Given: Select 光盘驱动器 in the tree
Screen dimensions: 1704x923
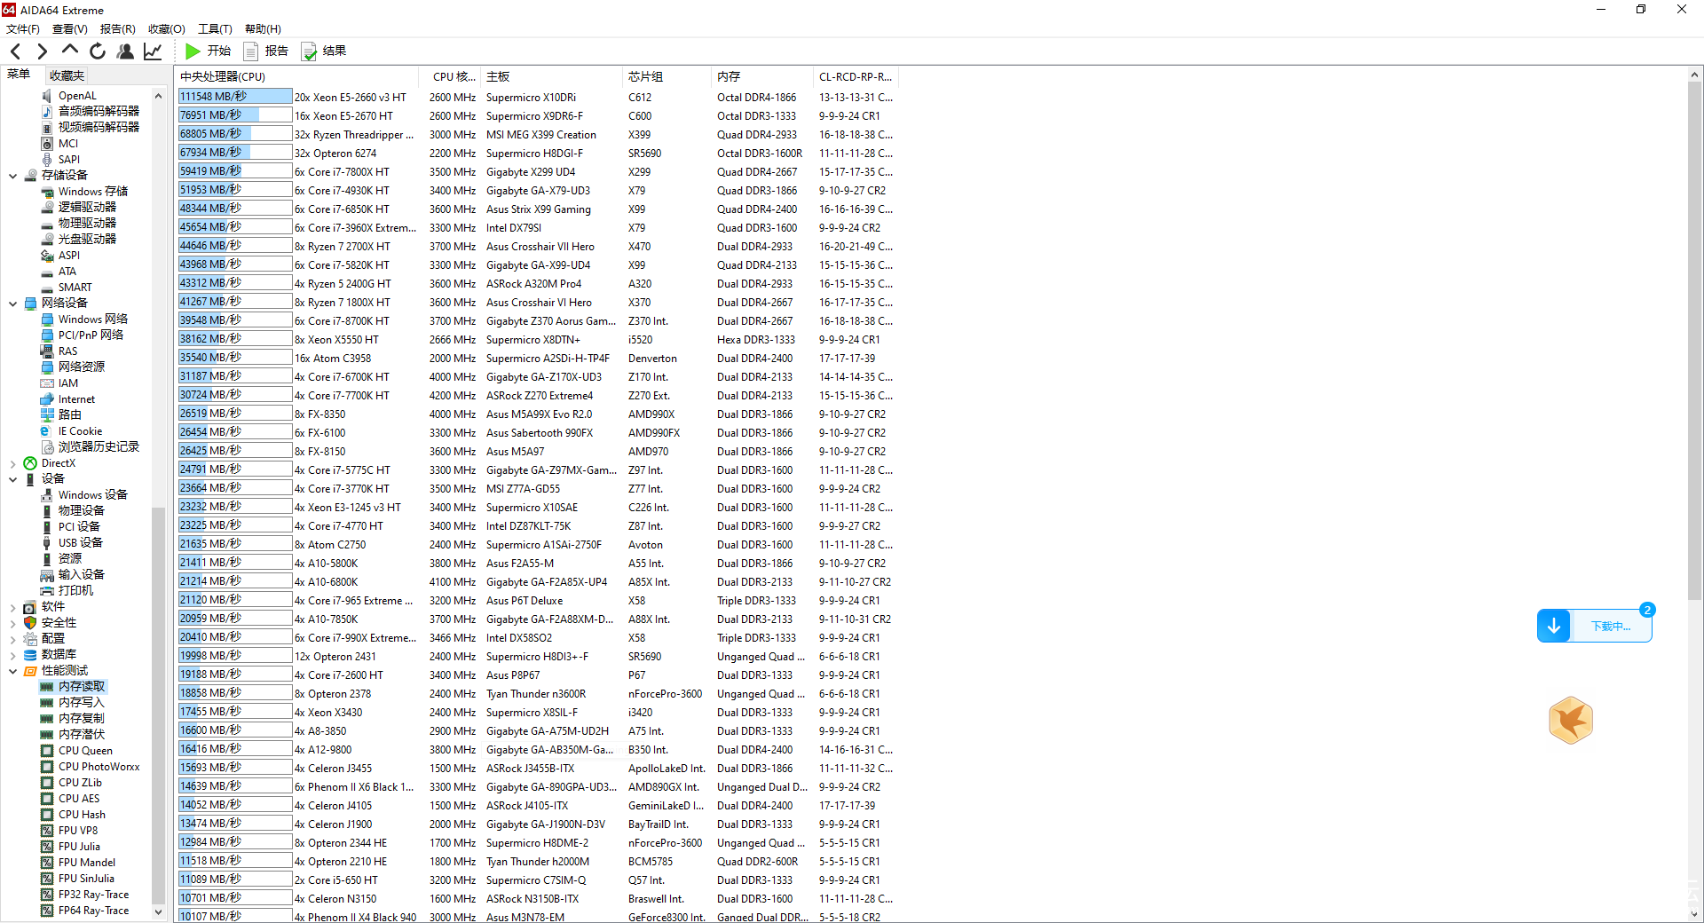Looking at the screenshot, I should (x=87, y=240).
